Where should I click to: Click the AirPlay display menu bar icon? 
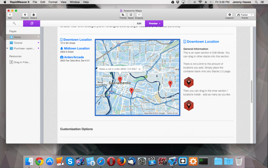183,2
